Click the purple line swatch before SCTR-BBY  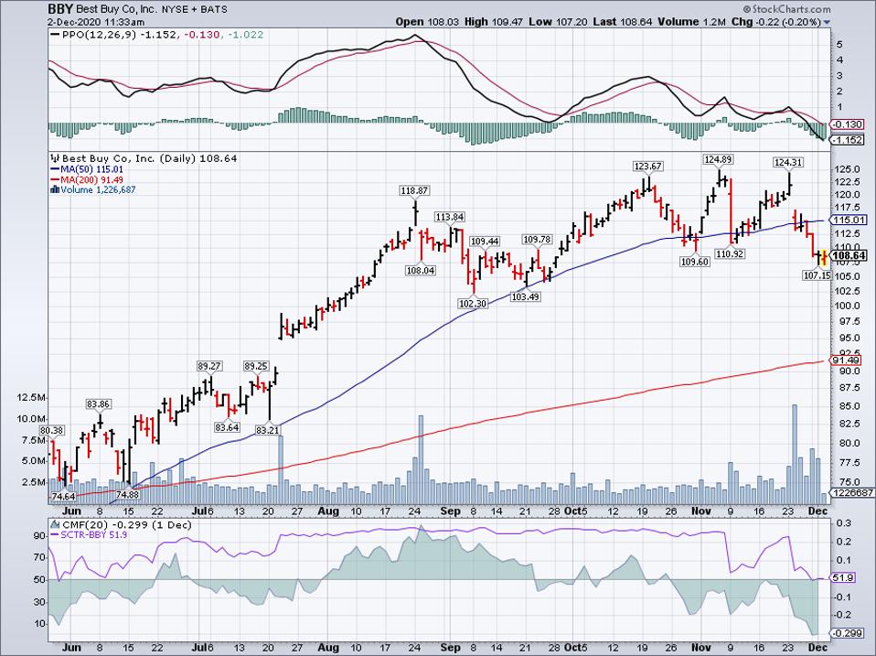point(54,535)
